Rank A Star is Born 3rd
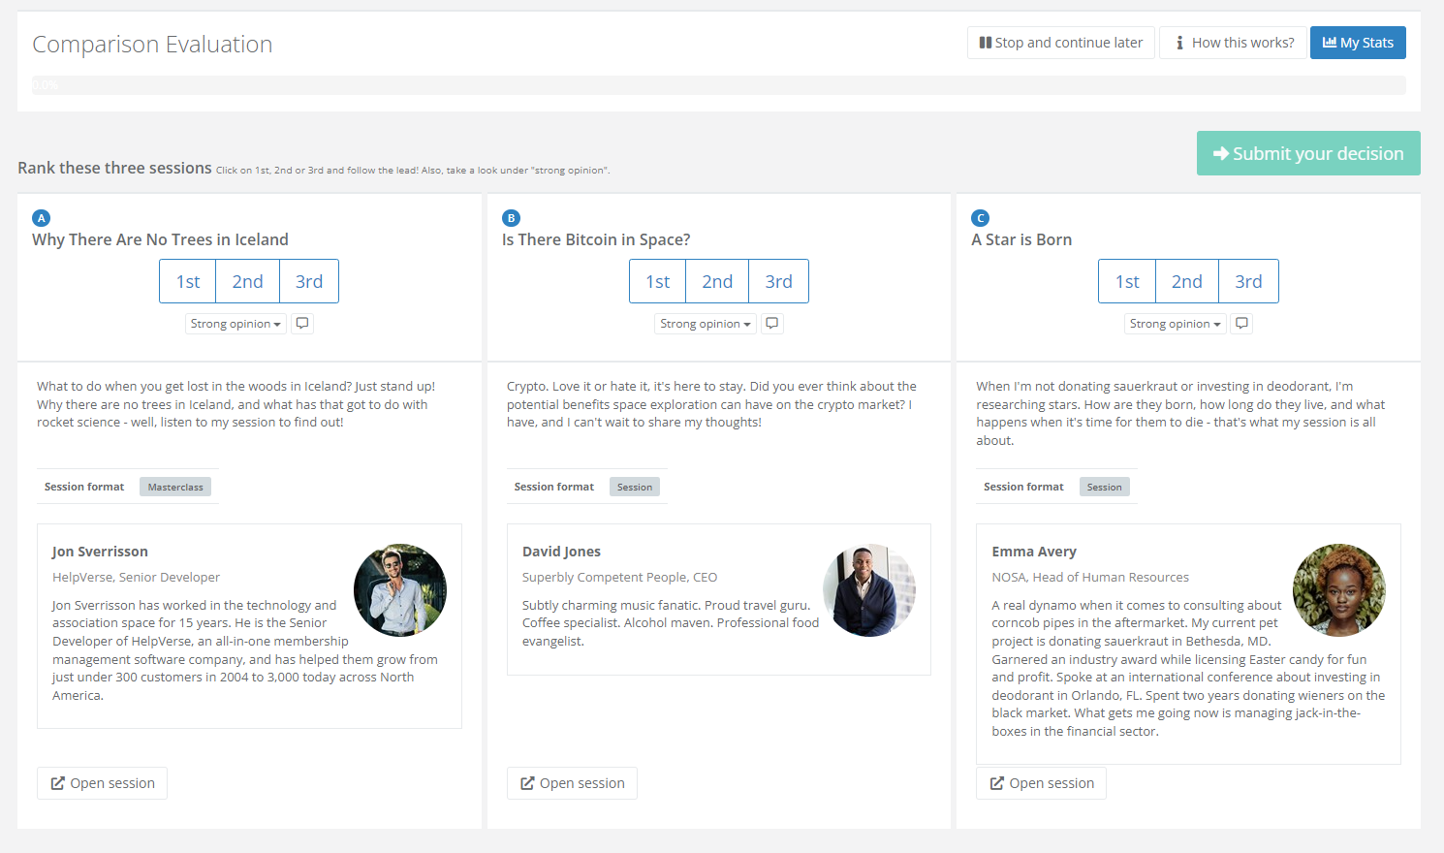 click(x=1248, y=281)
